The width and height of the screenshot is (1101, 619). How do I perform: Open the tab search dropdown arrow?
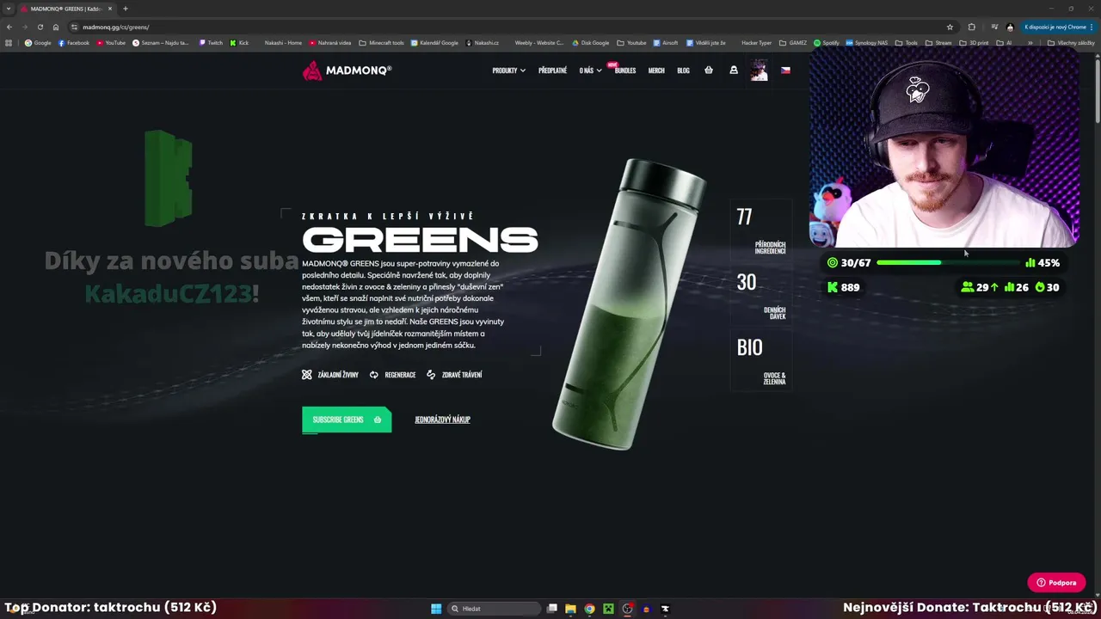9,9
